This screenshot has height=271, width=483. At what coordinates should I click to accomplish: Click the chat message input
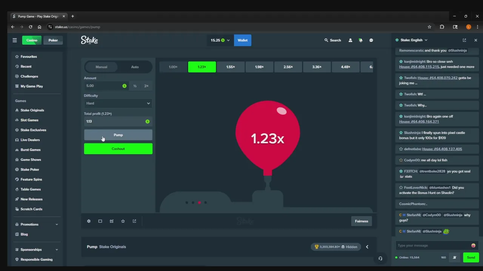point(433,245)
